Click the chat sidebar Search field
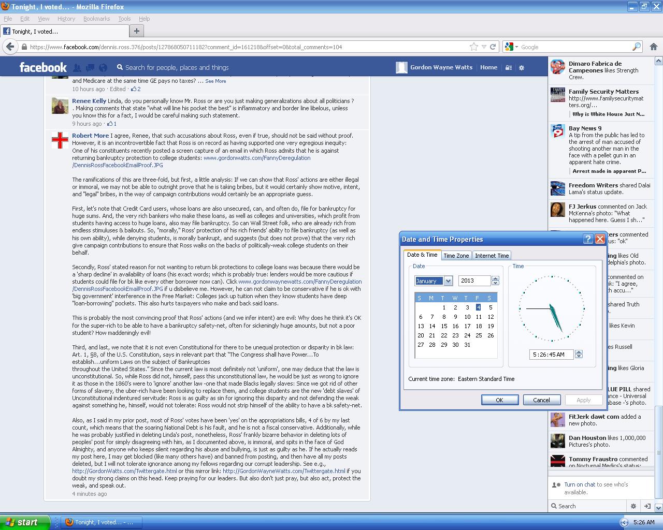This screenshot has height=530, width=663. tap(588, 506)
